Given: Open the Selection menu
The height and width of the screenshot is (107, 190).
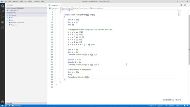Looking at the screenshot, I should (x=15, y=1).
